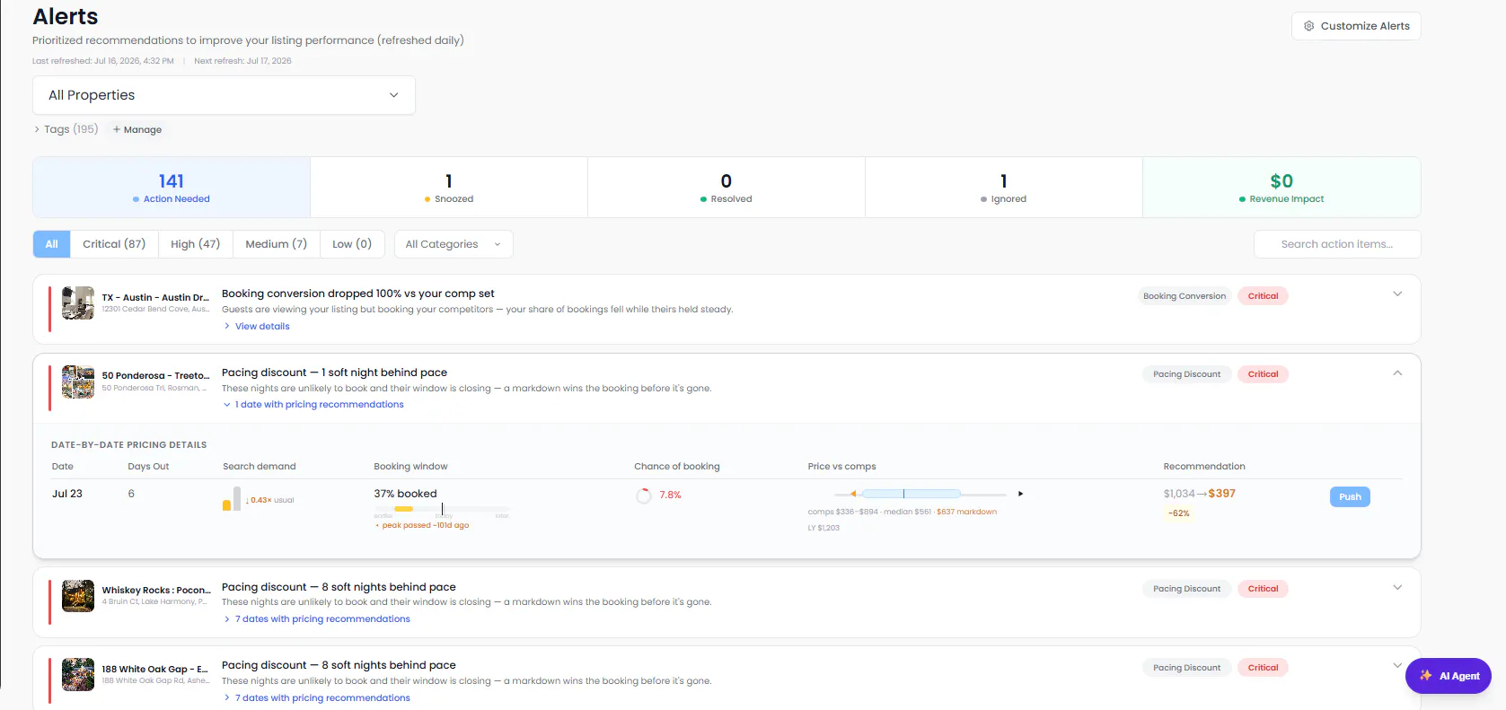1506x710 pixels.
Task: Click the 7.8% chance of booking gauge
Action: click(644, 495)
